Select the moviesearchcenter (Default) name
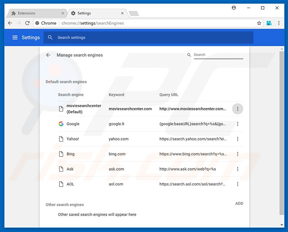Screen dimensions: 288x232 84,109
